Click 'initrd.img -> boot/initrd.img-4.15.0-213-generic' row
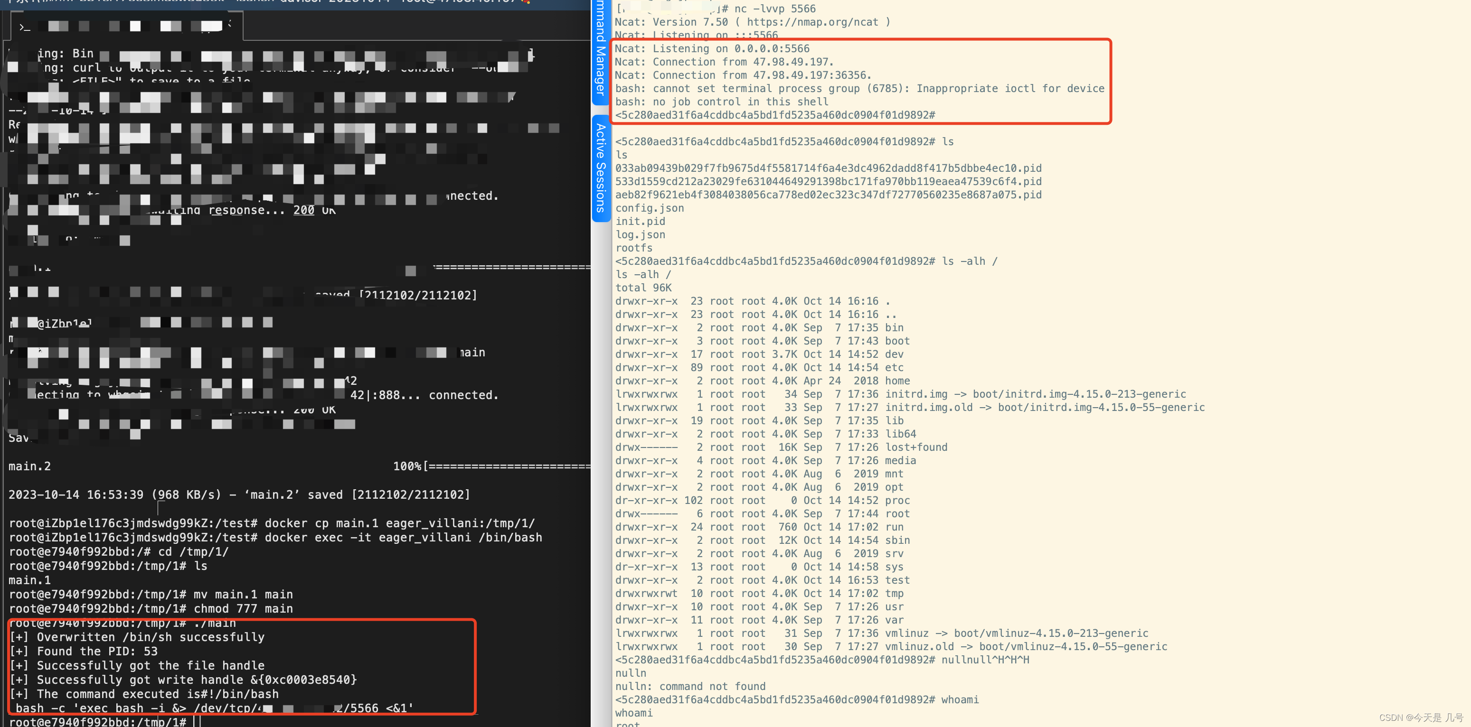 click(x=901, y=394)
